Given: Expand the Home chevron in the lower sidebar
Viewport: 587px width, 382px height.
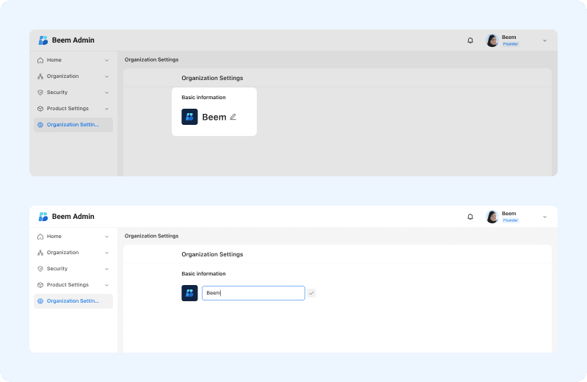Looking at the screenshot, I should [x=106, y=237].
